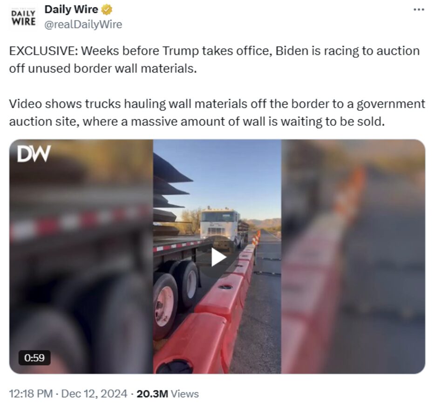Click the DW watermark on the video
435x409 pixels.
pyautogui.click(x=34, y=153)
